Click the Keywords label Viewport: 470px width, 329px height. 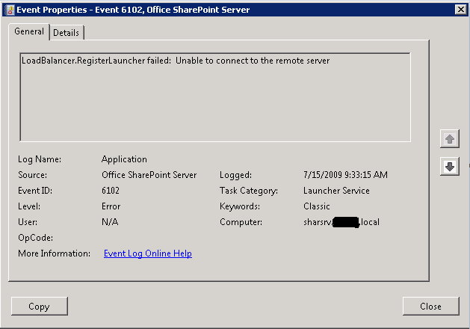click(x=240, y=206)
